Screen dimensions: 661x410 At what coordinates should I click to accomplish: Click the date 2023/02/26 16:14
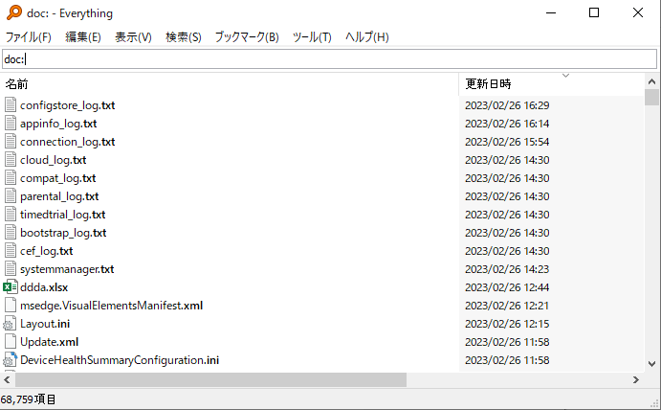pos(507,124)
